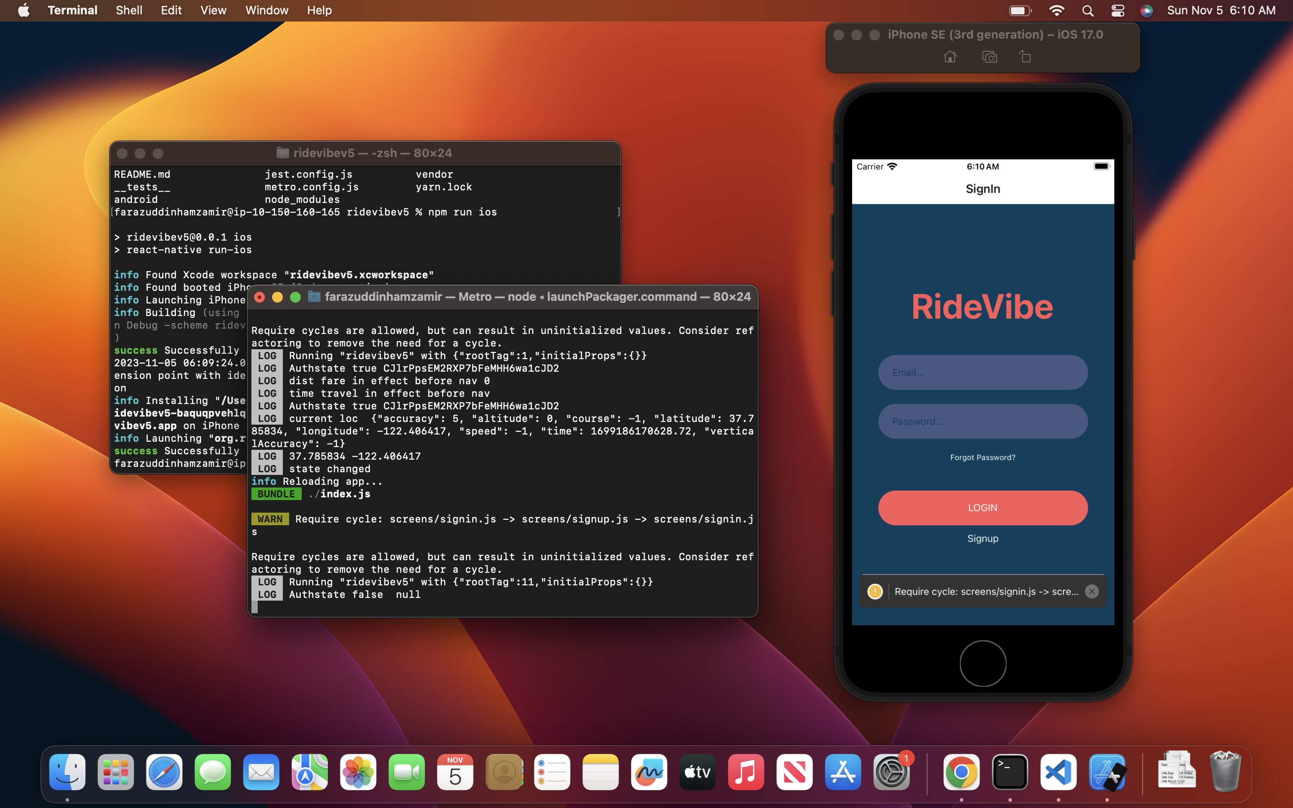Image resolution: width=1293 pixels, height=808 pixels.
Task: Open the Window menu
Action: [x=266, y=10]
